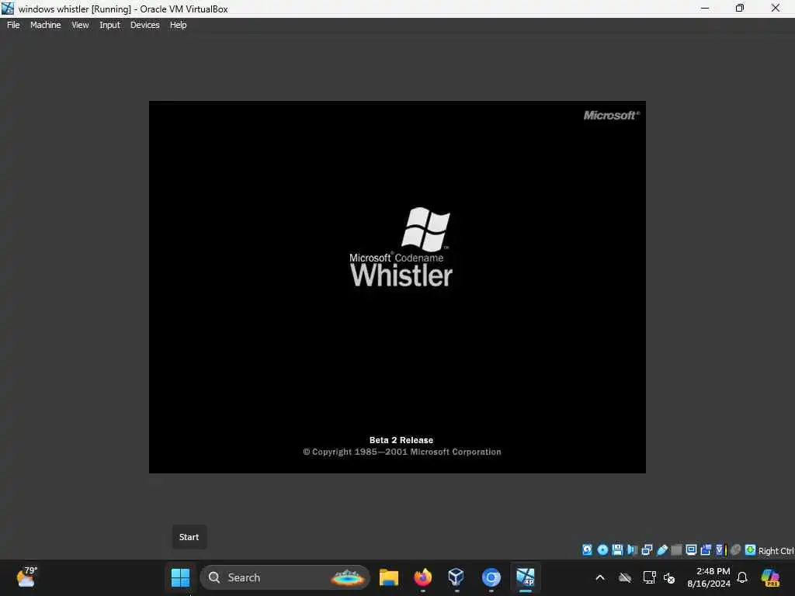Screen dimensions: 795x596
Task: Click the virtualization V indicator icon
Action: pyautogui.click(x=721, y=550)
